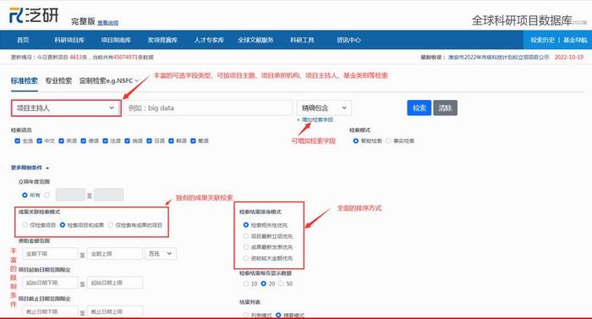Image resolution: width=592 pixels, height=319 pixels.
Task: Select 资助较大金额优先 sort option
Action: click(246, 258)
